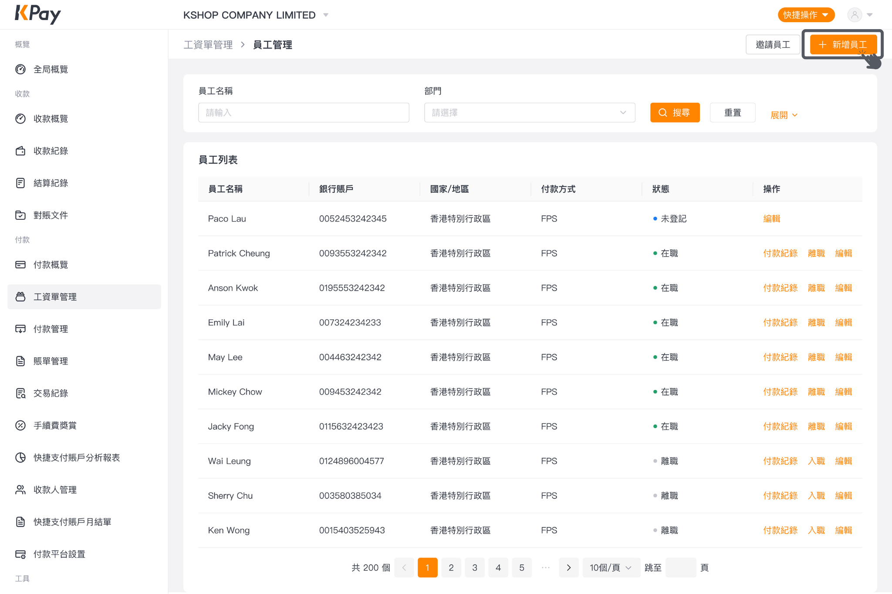The height and width of the screenshot is (594, 892).
Task: Click the 搜尋 search button
Action: point(675,113)
